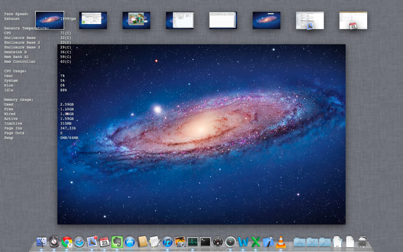Launch Google Chrome from the Dock
The image size is (403, 252).
tap(67, 242)
